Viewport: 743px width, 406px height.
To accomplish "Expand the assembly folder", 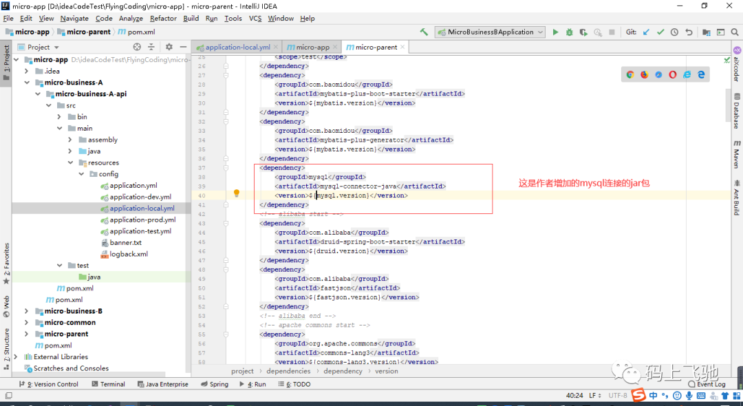I will click(x=70, y=140).
